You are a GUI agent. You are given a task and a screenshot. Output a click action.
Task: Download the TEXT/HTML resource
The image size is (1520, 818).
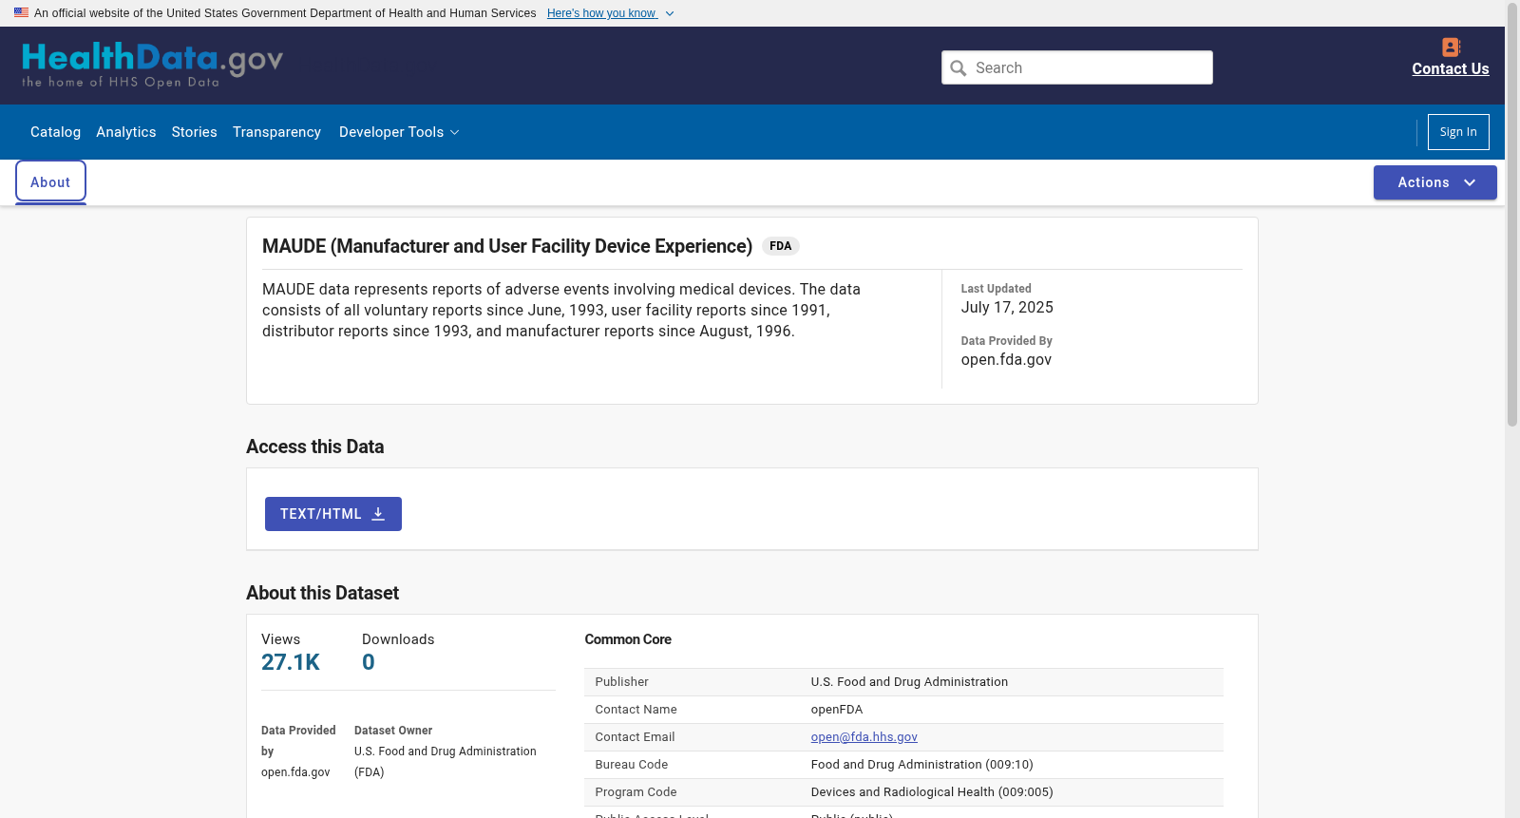click(333, 514)
